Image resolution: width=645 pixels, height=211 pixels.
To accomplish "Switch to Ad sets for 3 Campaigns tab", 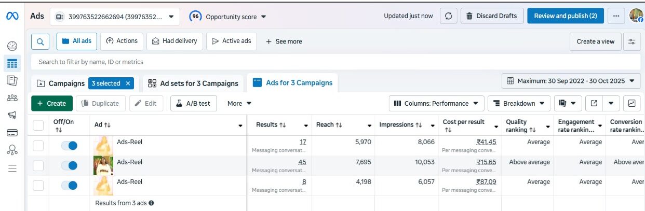I will [x=193, y=83].
